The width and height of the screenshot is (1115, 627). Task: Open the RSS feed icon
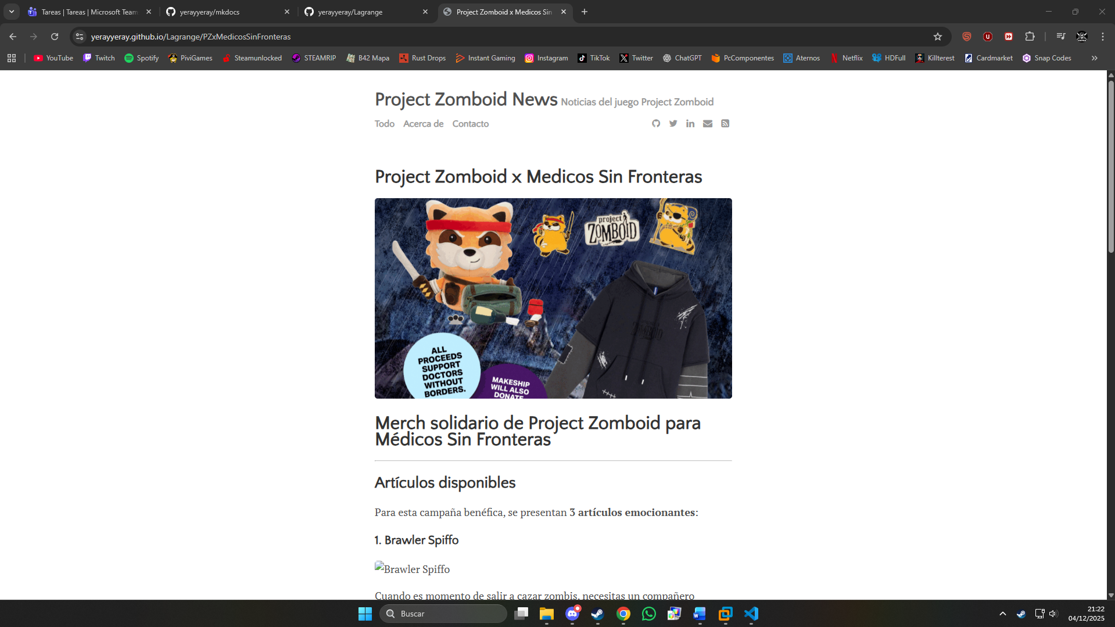click(x=725, y=123)
